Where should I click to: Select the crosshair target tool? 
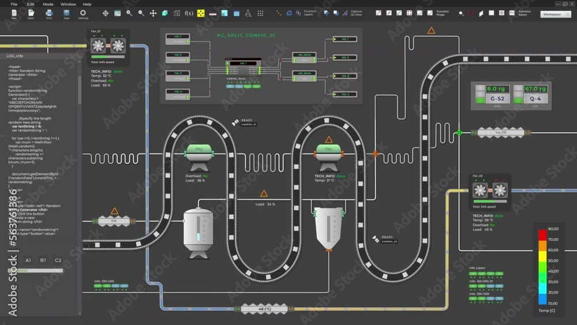tap(106, 13)
